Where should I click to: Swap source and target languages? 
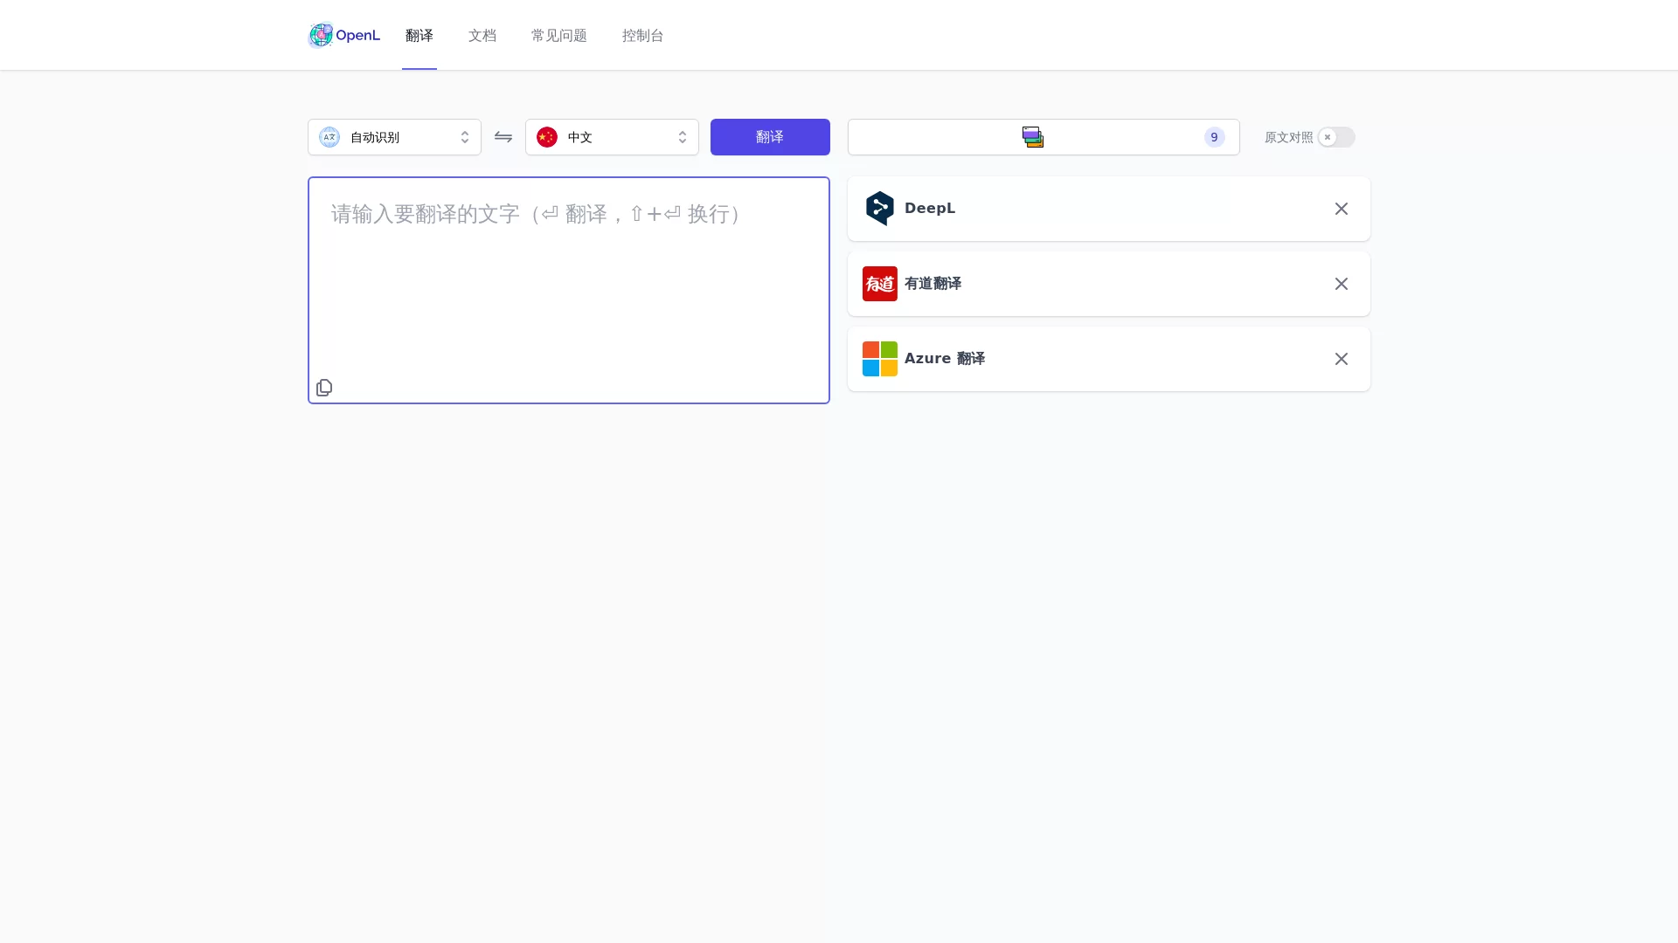pyautogui.click(x=503, y=137)
